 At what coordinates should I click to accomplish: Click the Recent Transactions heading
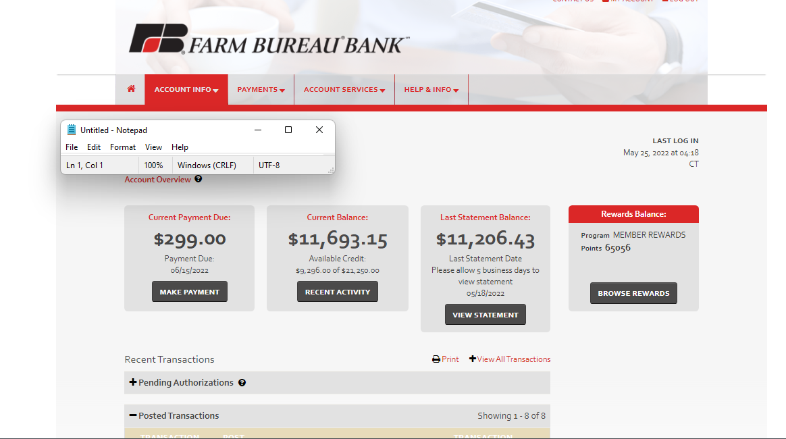(169, 359)
